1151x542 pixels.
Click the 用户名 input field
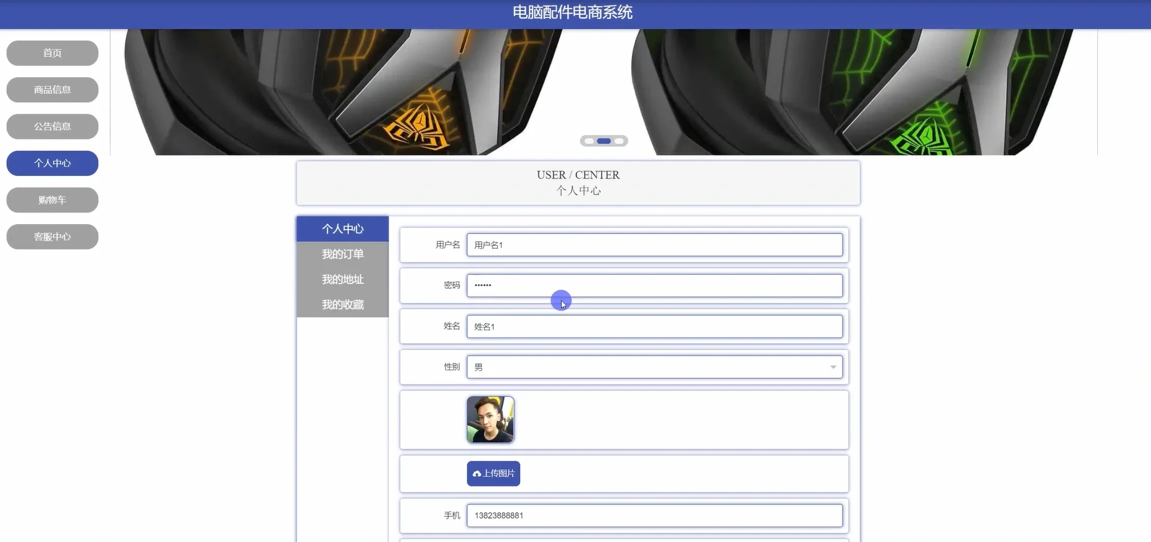point(655,245)
